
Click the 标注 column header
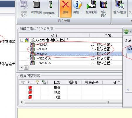(54, 35)
